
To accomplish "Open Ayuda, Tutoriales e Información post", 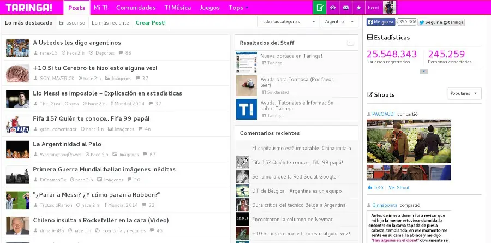I will 297,106.
